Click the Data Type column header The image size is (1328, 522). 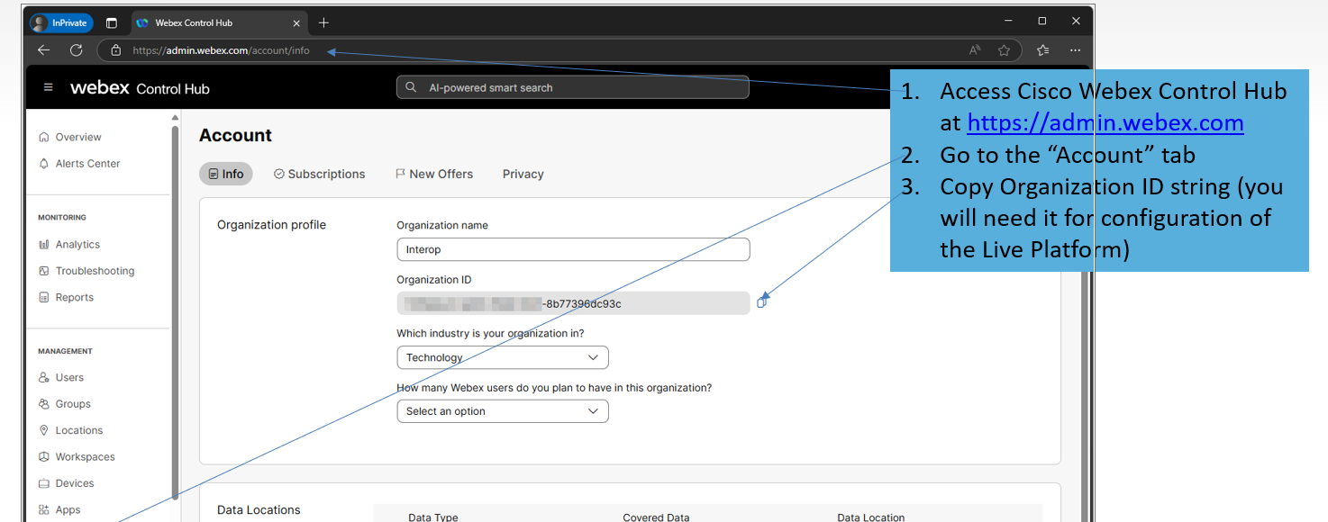(433, 517)
